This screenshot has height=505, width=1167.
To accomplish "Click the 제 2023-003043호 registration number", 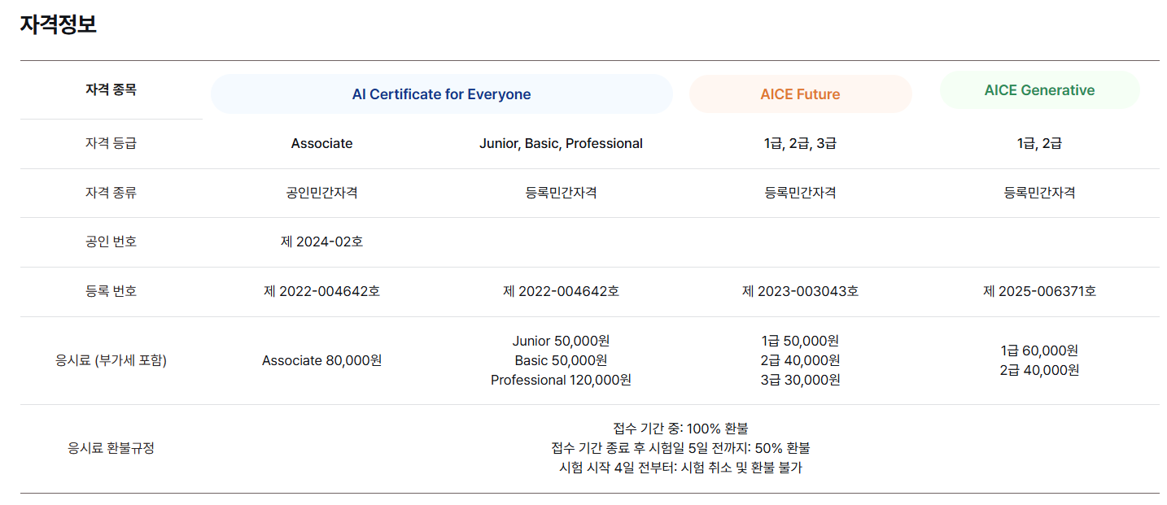I will (x=800, y=291).
